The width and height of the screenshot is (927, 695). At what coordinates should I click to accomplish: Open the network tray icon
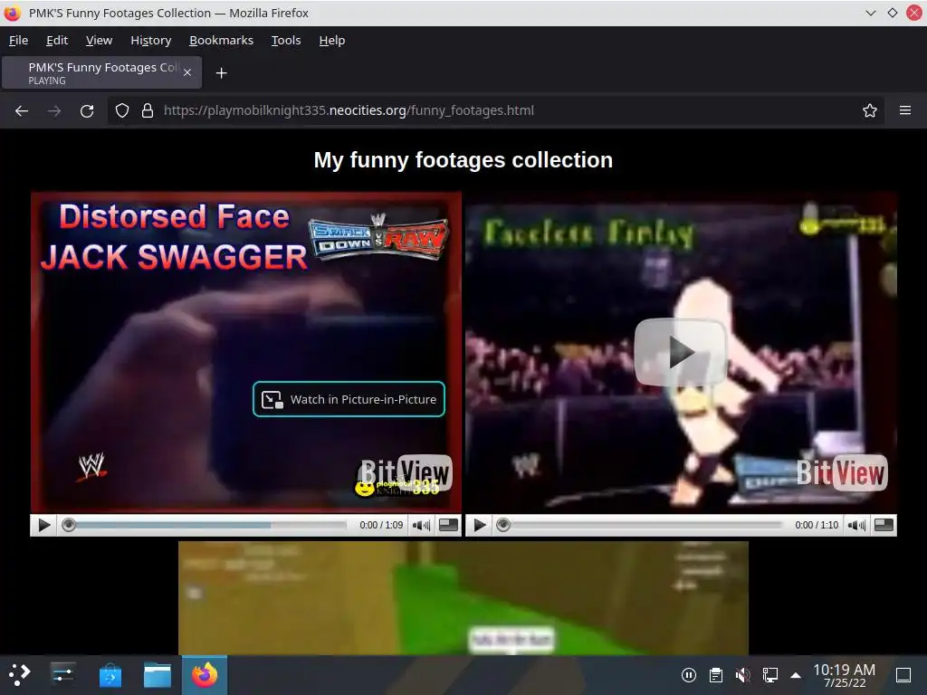tap(769, 675)
